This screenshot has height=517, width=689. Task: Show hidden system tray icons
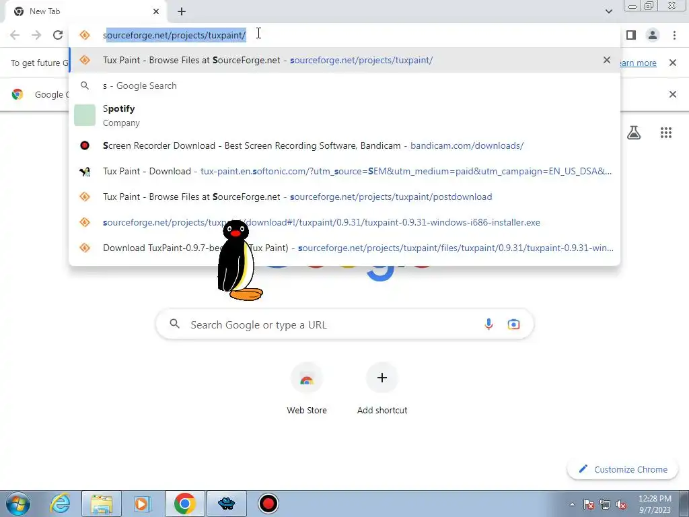tap(572, 504)
